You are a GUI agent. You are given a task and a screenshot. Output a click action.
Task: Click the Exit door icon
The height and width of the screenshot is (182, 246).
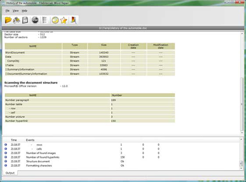(73, 20)
